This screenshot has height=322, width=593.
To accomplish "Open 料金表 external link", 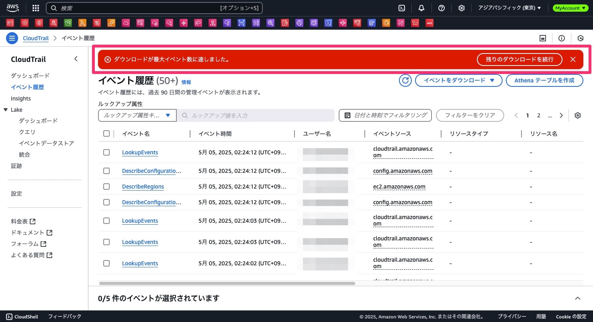I will (x=23, y=222).
